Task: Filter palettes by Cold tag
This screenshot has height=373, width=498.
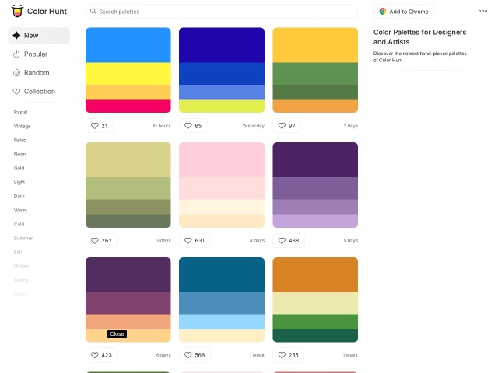Action: tap(19, 224)
